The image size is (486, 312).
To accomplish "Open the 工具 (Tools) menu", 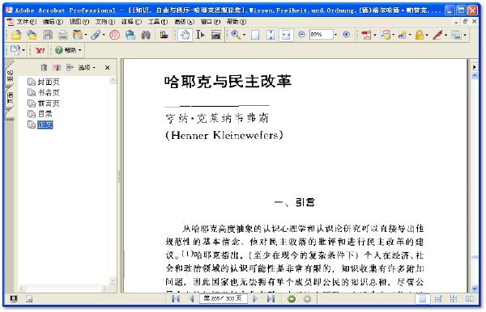I will [158, 22].
